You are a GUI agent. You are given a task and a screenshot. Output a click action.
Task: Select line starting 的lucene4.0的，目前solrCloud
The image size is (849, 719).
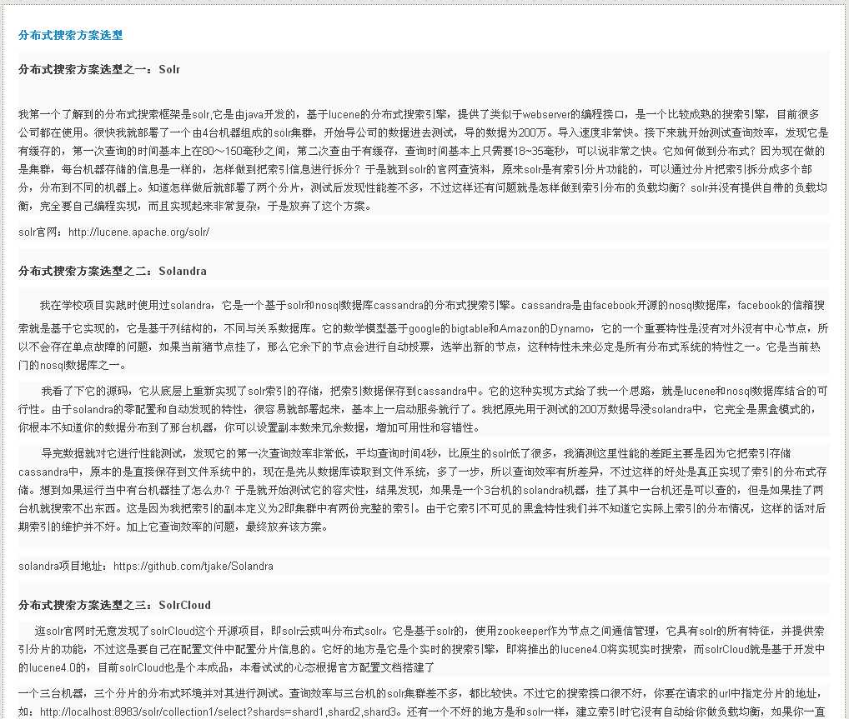[226, 667]
